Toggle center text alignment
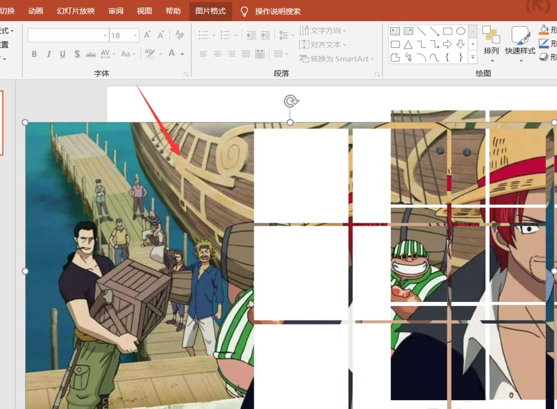This screenshot has width=557, height=409. click(217, 53)
